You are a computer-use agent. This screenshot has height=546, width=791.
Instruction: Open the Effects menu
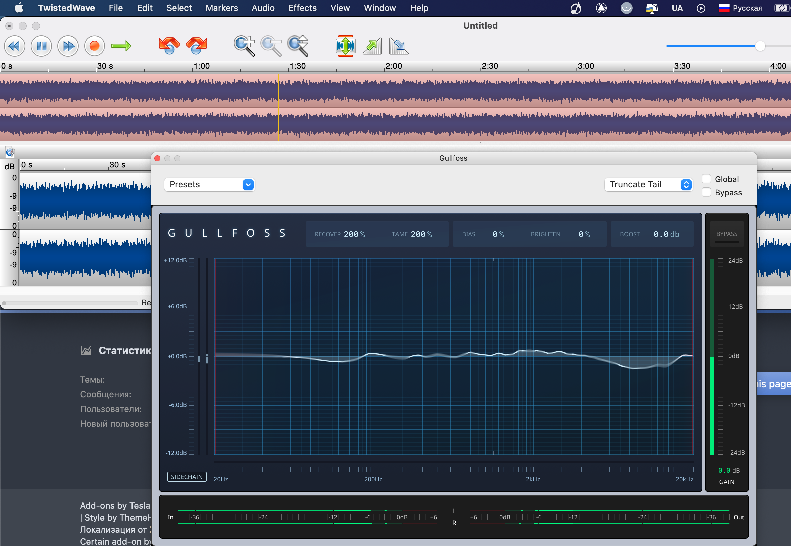coord(302,8)
